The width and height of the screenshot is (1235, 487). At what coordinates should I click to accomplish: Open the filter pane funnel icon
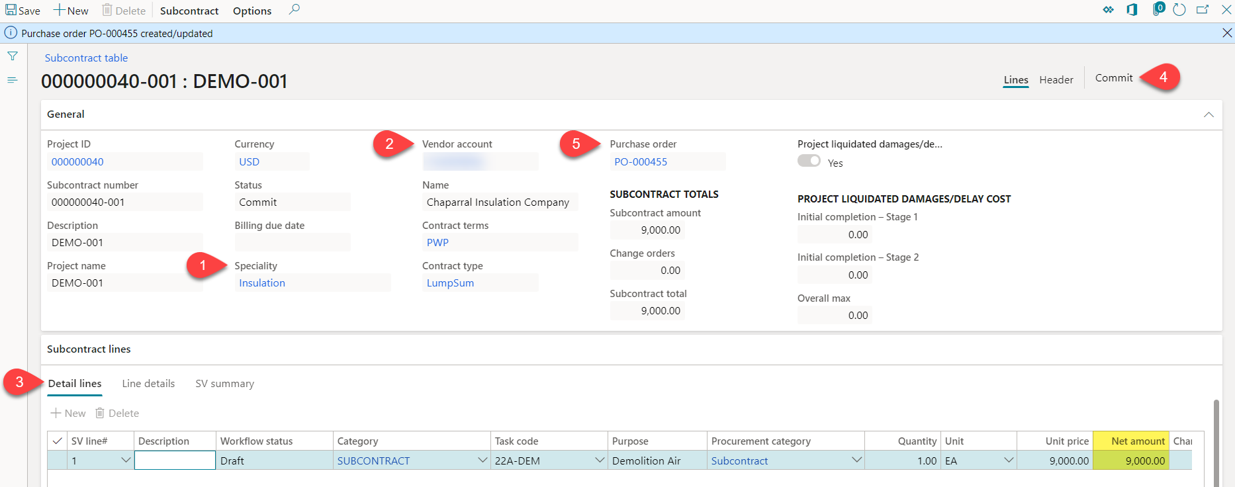[x=13, y=56]
